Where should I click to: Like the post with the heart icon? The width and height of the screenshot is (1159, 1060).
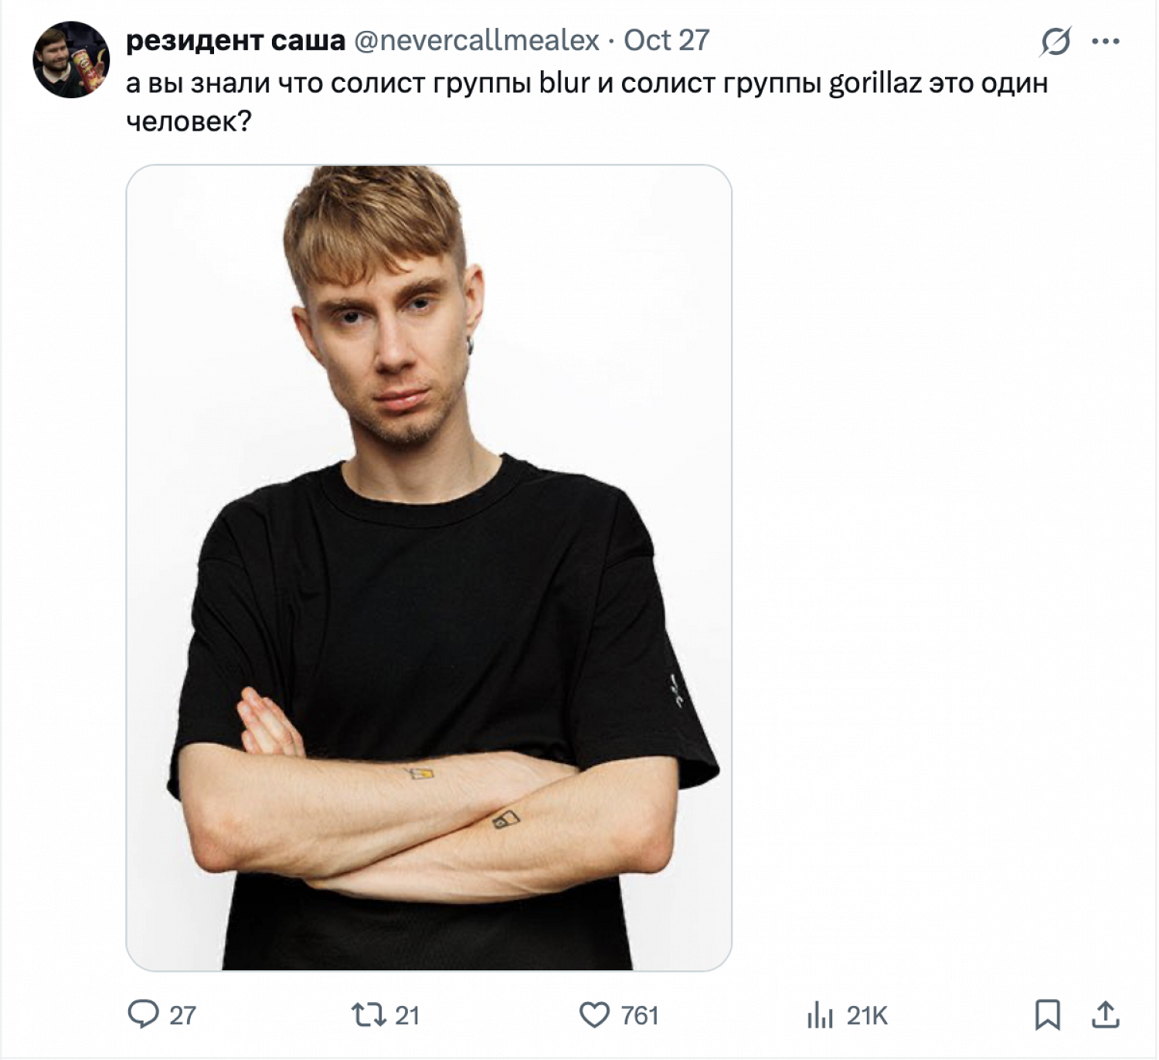(594, 1014)
